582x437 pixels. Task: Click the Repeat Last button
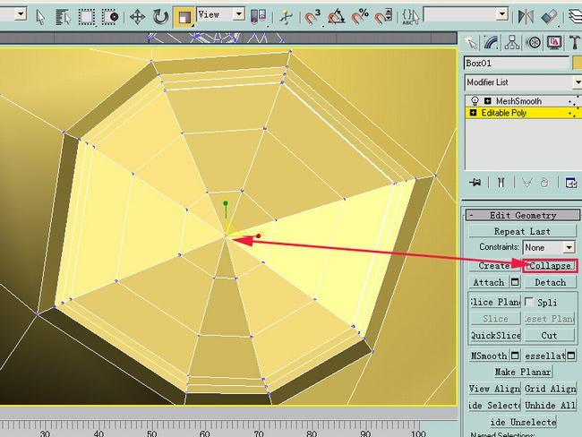click(x=522, y=231)
